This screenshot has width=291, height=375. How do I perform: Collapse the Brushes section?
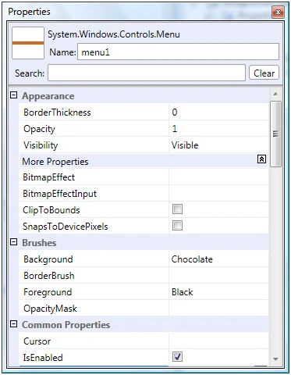(13, 242)
